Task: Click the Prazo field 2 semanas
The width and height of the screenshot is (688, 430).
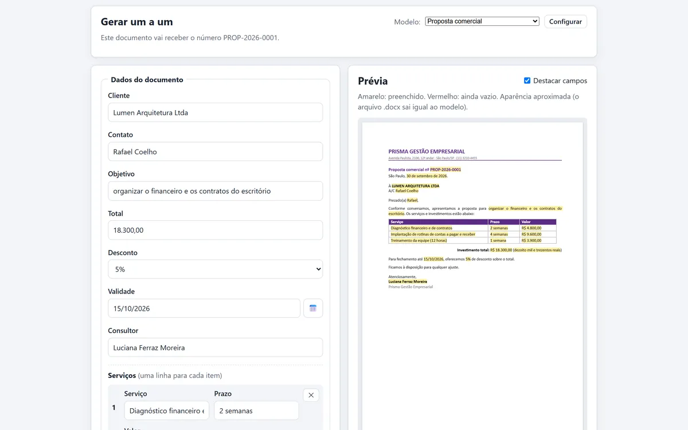Action: click(256, 411)
